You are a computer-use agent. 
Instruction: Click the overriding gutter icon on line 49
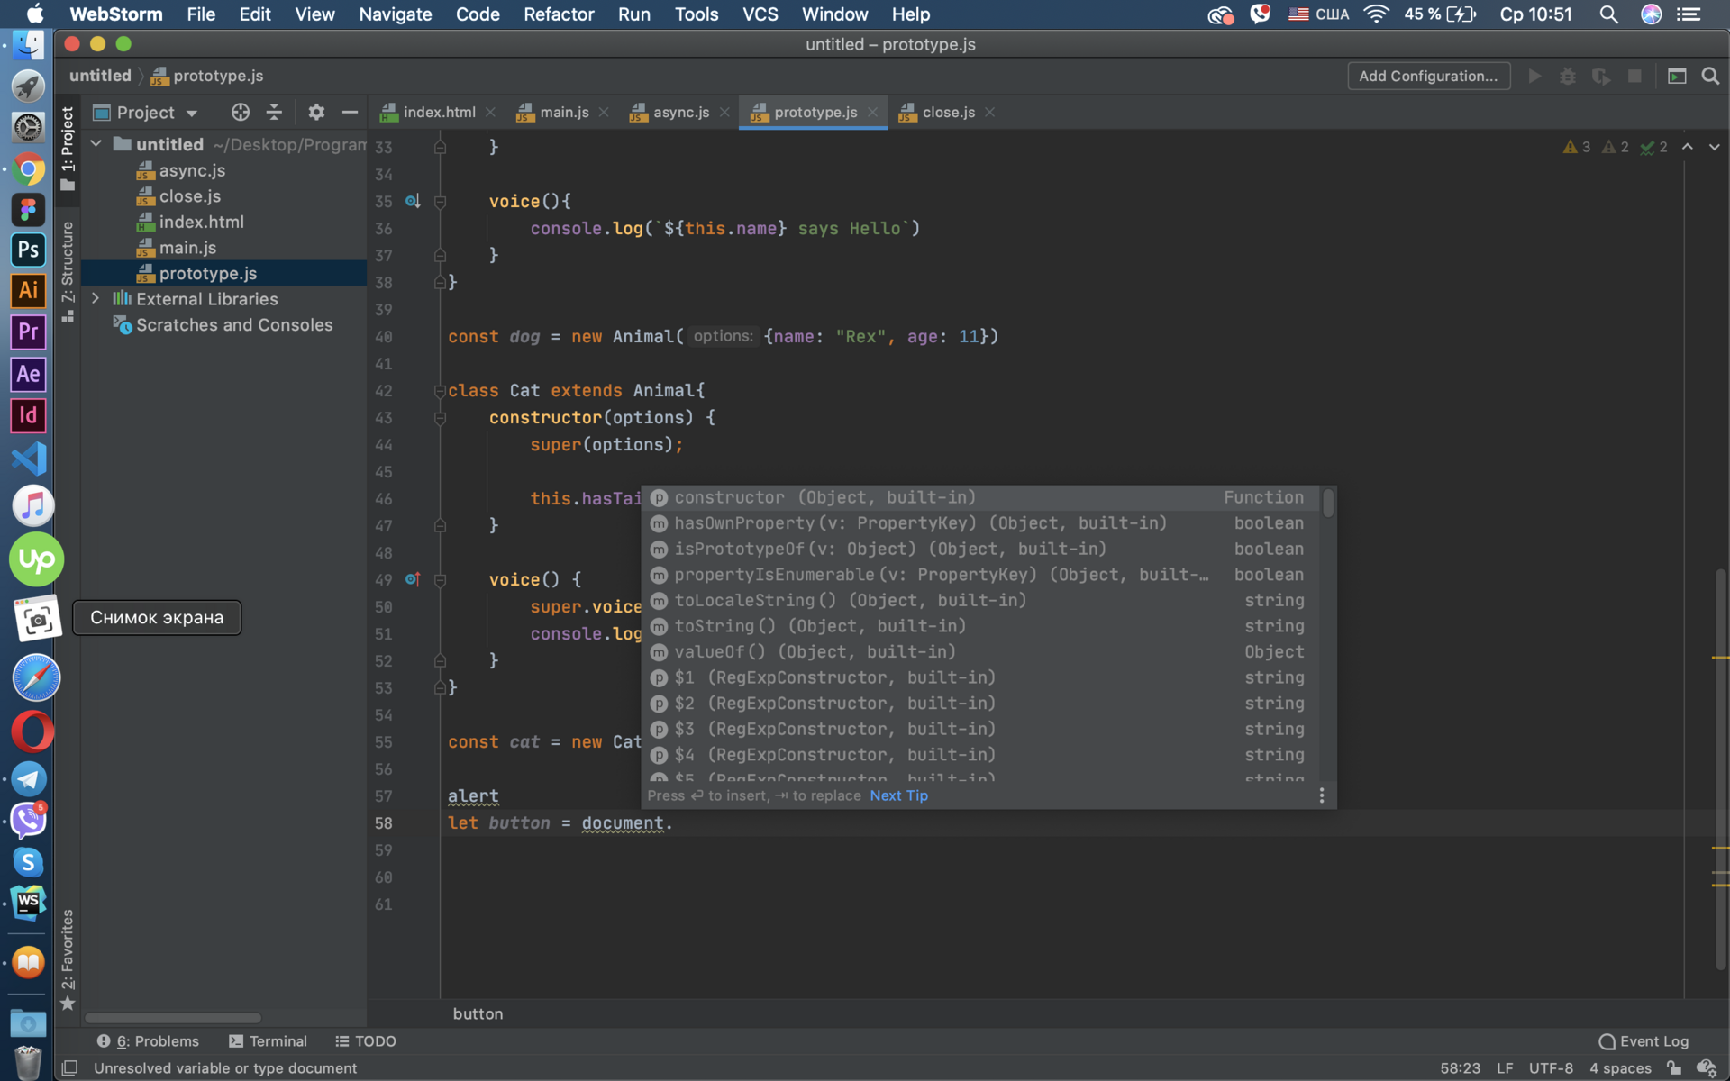tap(413, 579)
